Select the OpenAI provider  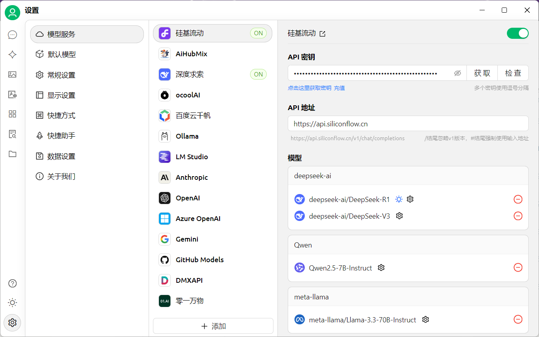213,198
